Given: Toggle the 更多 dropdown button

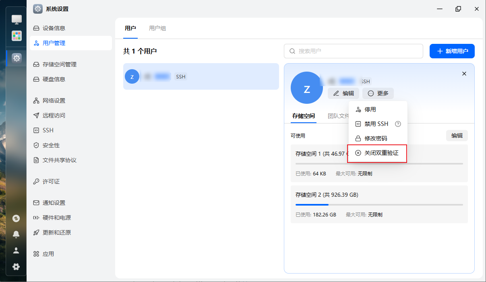Looking at the screenshot, I should coord(378,93).
